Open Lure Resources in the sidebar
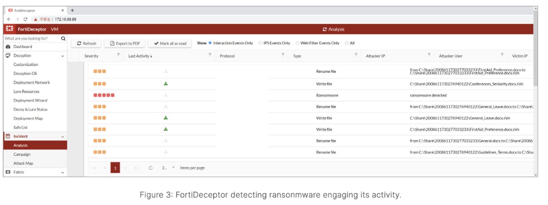The height and width of the screenshot is (205, 548). [x=26, y=92]
